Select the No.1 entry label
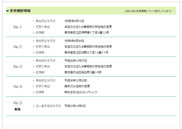182x129 pixels. [18, 27]
